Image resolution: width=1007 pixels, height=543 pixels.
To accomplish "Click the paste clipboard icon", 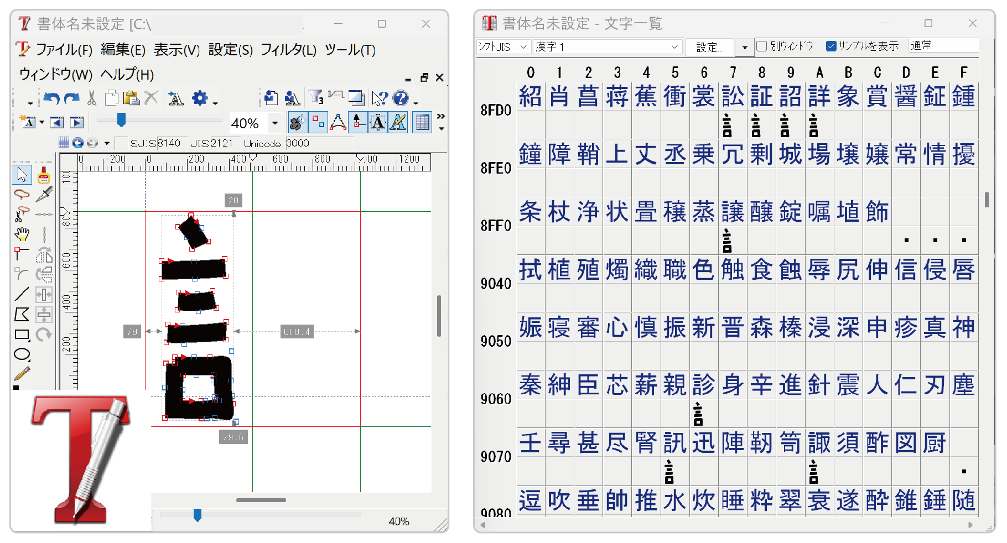I will point(131,98).
